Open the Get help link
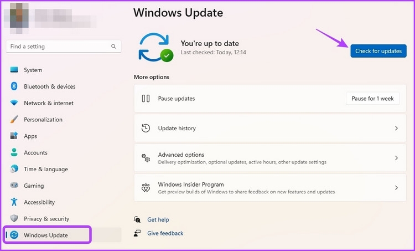This screenshot has height=251, width=415. coord(158,219)
